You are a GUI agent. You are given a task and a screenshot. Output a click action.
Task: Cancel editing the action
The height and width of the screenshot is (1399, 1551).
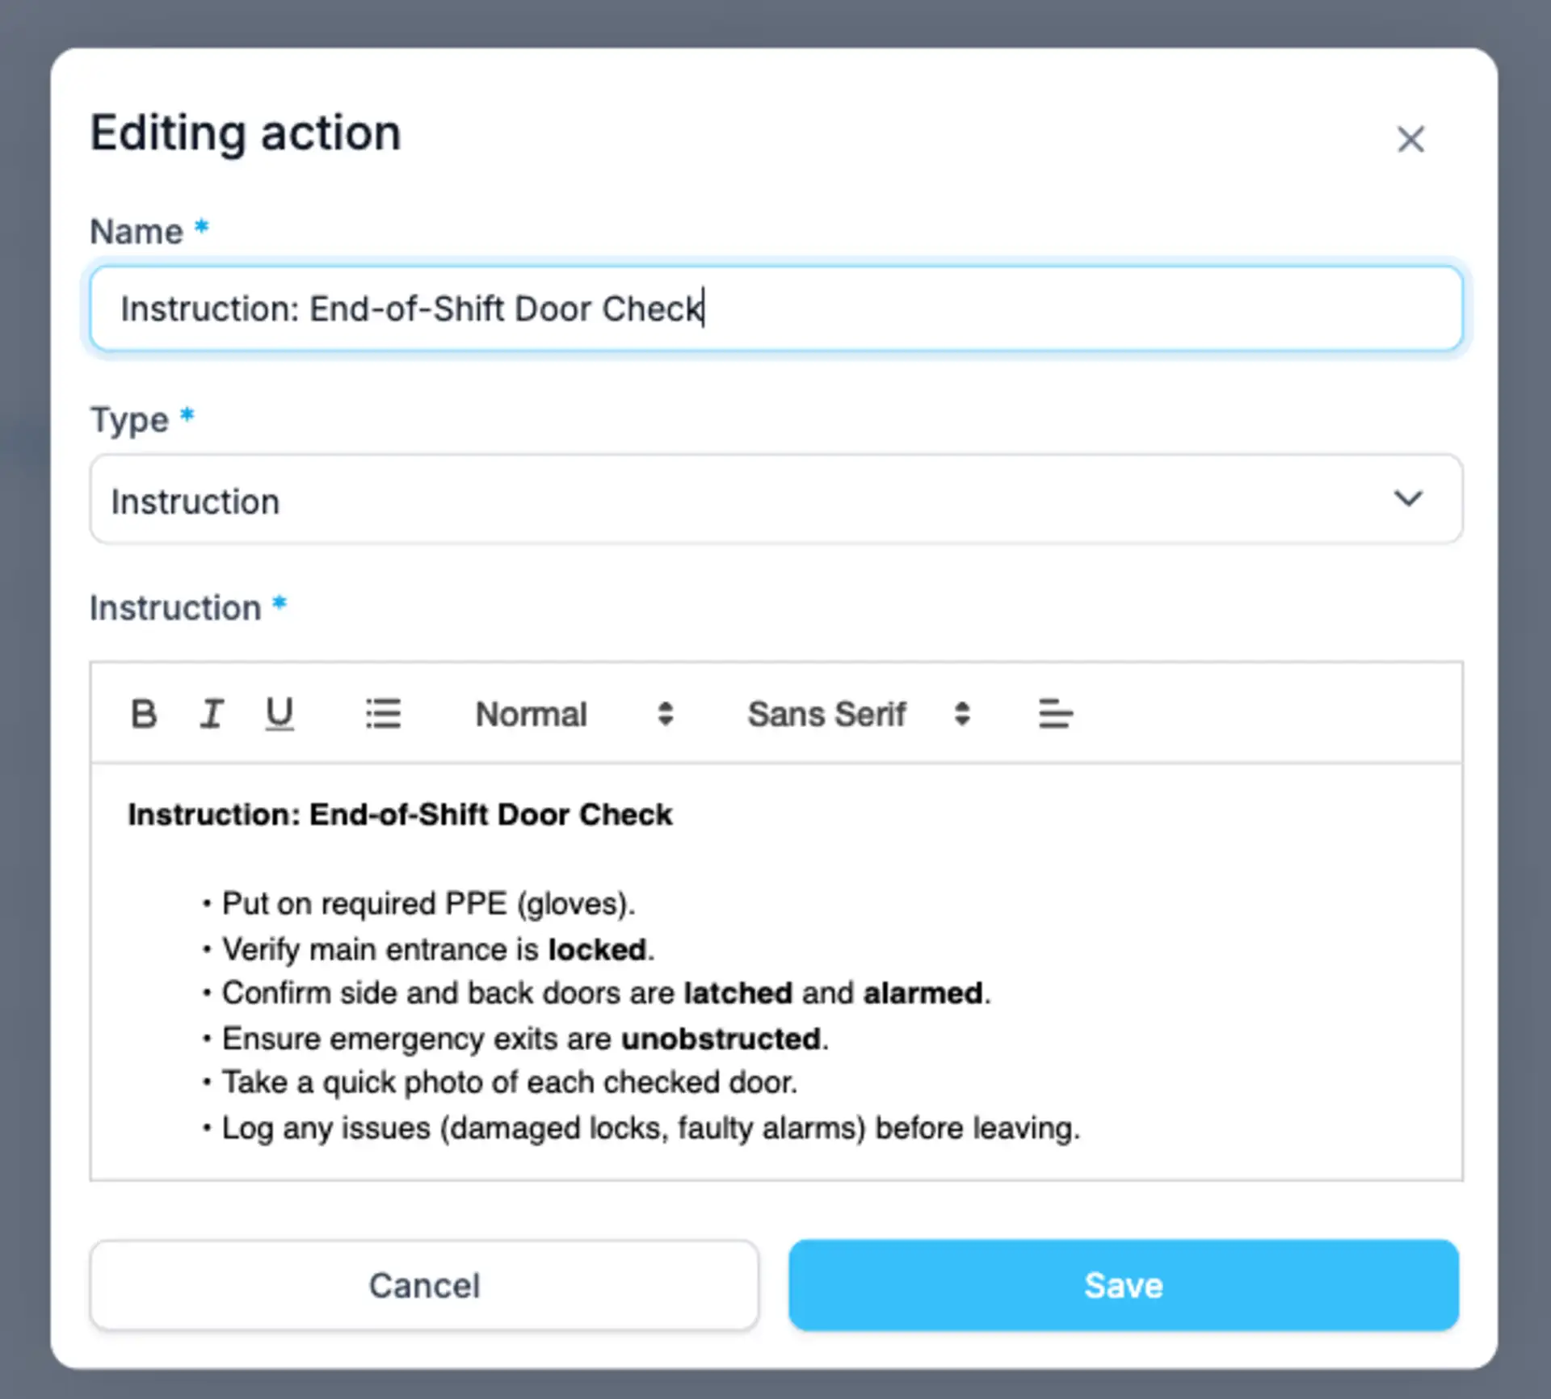pyautogui.click(x=425, y=1285)
